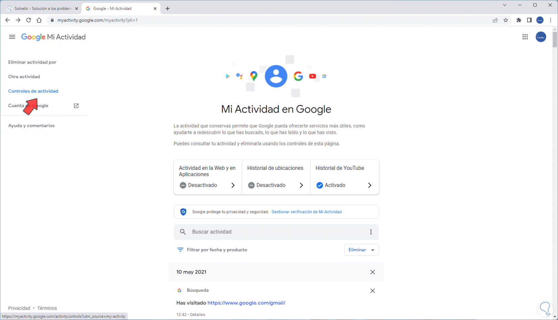Focus the Buscar actividad search field
Image resolution: width=558 pixels, height=320 pixels.
click(276, 232)
